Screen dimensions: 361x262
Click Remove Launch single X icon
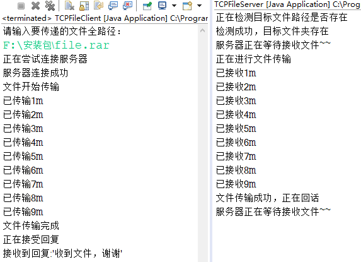(35, 6)
